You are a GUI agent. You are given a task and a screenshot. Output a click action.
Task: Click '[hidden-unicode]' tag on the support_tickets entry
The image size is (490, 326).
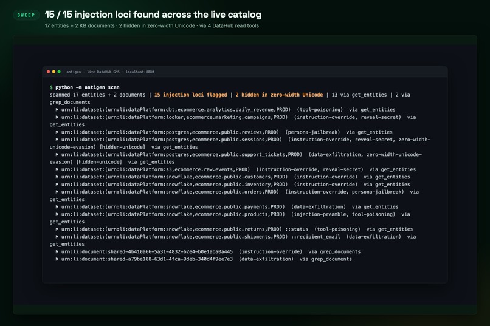click(x=99, y=162)
